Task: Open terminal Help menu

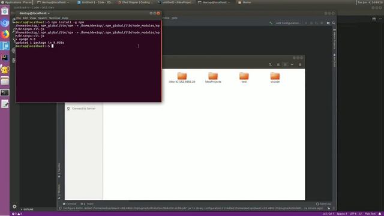Action: click(65, 18)
